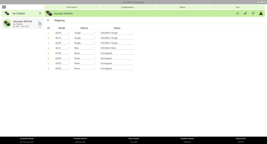Click the Vocom2-407934 header title
Image resolution: width=267 pixels, height=144 pixels.
click(63, 14)
